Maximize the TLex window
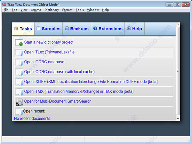This screenshot has width=192, height=144. click(x=177, y=5)
